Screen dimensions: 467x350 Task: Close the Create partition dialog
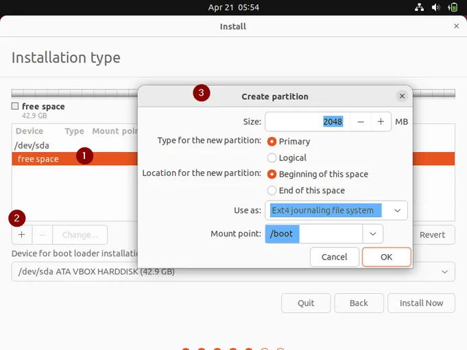click(402, 96)
